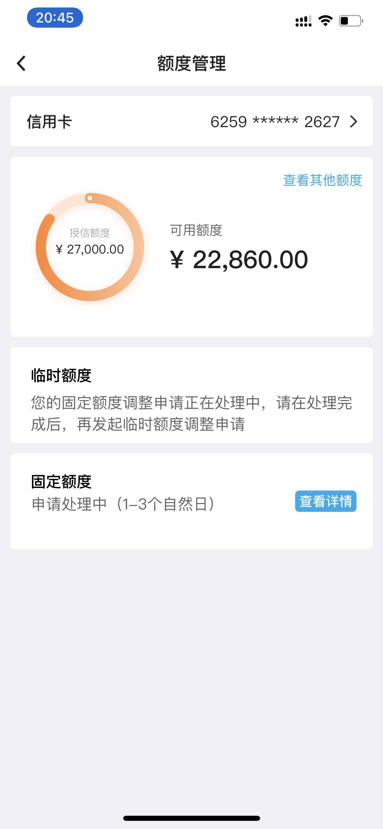Tap the 授信额度 ¥27,000.00 amount
383x829 pixels.
90,249
